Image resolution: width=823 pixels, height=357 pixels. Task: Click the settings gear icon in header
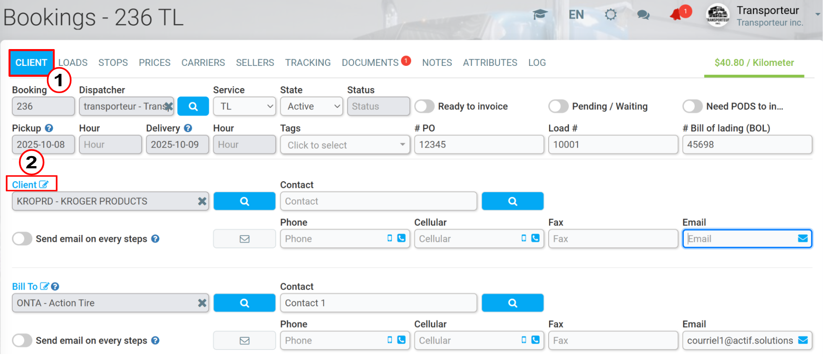click(611, 15)
